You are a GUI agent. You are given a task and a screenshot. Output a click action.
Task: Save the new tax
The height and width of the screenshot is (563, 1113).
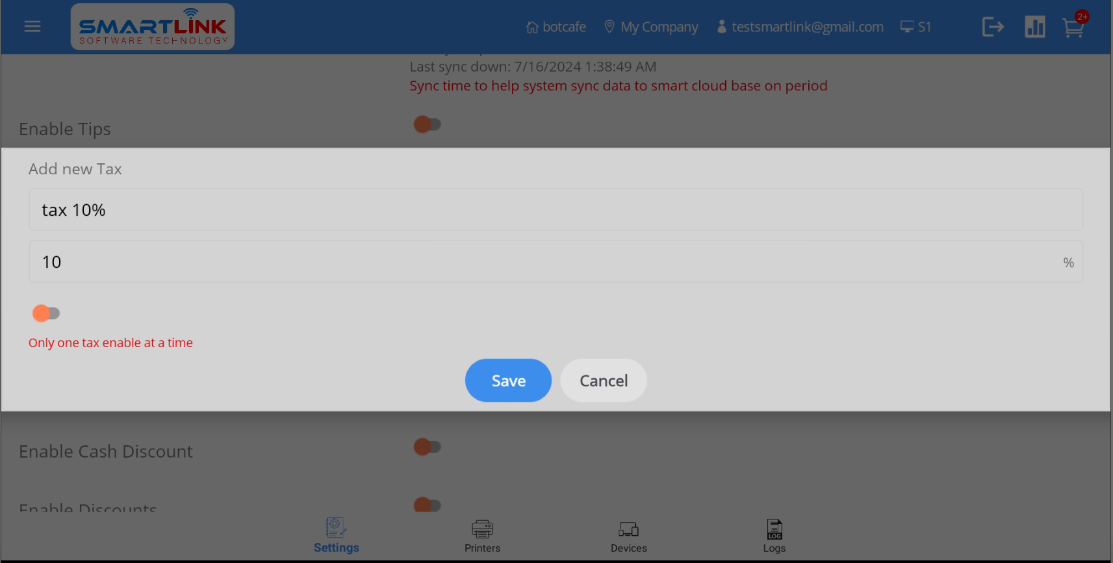(x=508, y=380)
